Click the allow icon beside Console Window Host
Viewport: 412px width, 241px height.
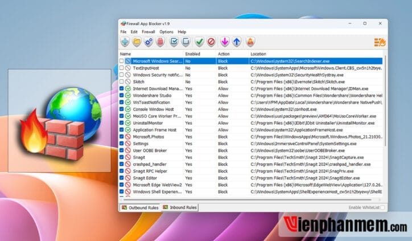pos(128,109)
